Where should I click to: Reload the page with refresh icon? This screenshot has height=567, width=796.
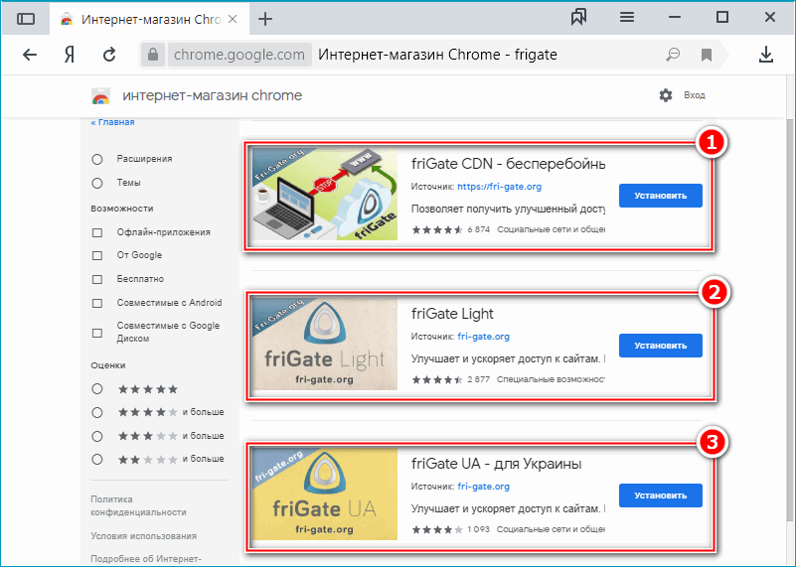coord(108,55)
